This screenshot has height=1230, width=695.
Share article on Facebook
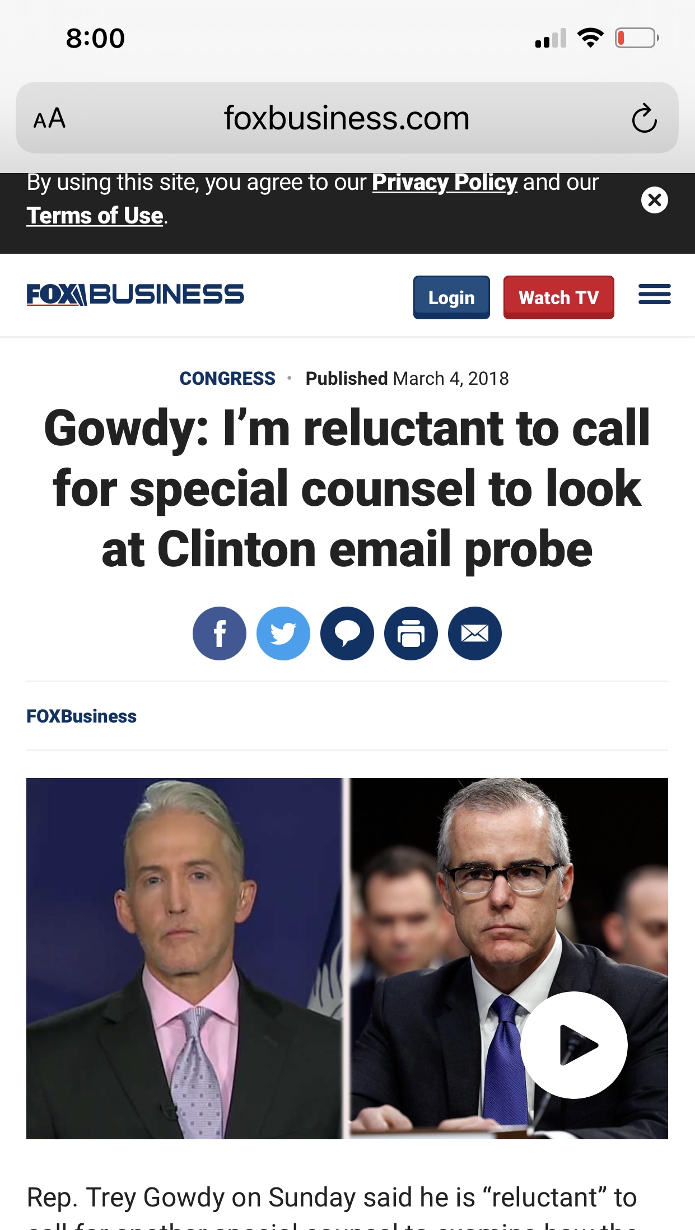(x=220, y=633)
